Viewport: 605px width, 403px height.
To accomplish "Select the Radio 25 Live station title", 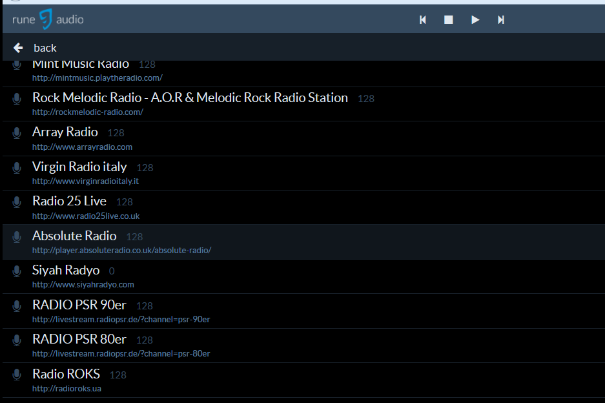I will tap(70, 201).
